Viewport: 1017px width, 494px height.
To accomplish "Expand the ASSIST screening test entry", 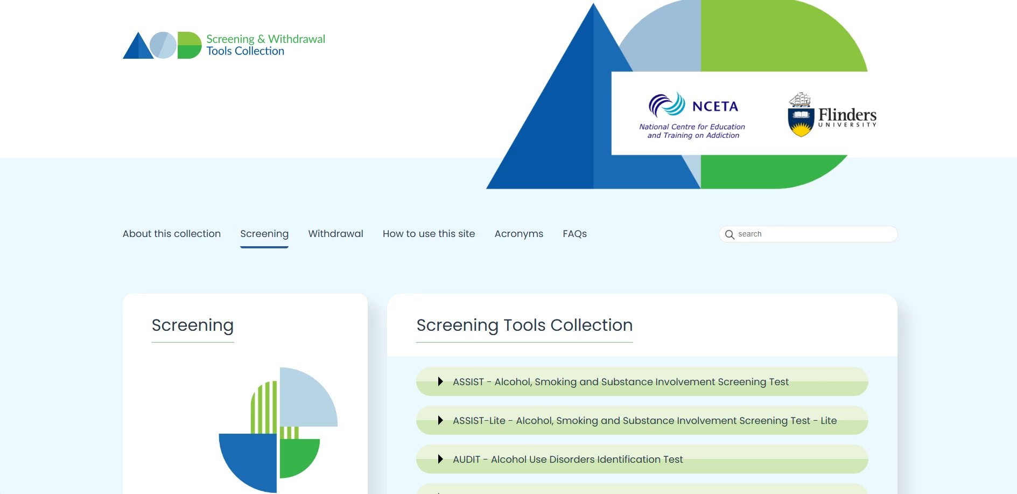I will [x=620, y=381].
